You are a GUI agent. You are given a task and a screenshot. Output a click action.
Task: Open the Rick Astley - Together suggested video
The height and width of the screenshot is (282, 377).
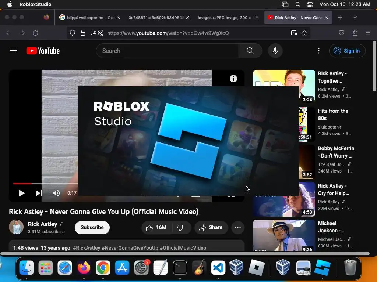coord(332,77)
